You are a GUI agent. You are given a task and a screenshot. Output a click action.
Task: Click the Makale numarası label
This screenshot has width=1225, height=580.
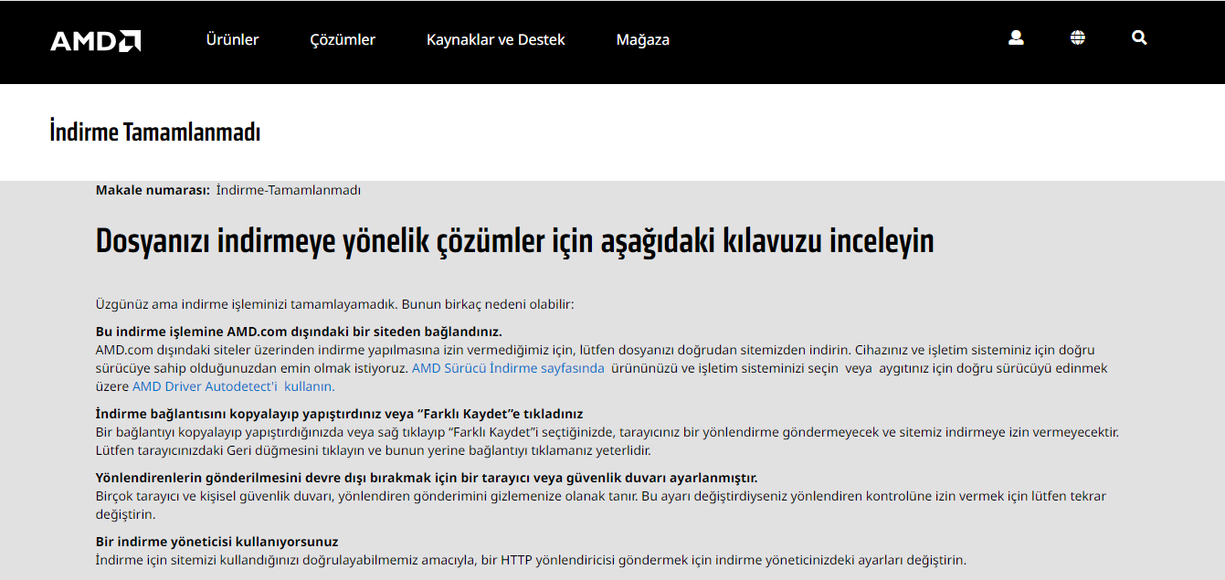pos(153,190)
